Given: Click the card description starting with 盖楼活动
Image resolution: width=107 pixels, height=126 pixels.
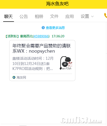Looking at the screenshot, I should pyautogui.click(x=33, y=64).
